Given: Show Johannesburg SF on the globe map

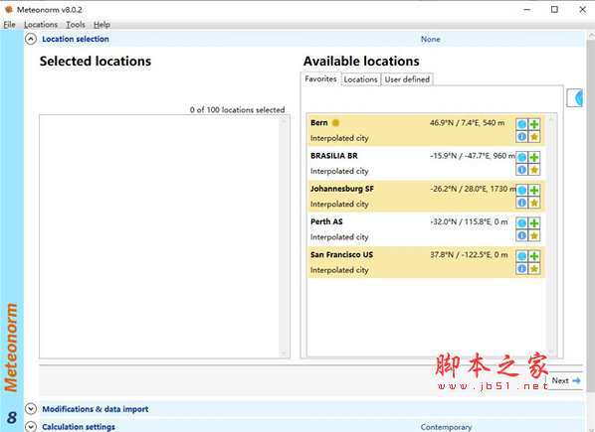Looking at the screenshot, I should coord(521,190).
